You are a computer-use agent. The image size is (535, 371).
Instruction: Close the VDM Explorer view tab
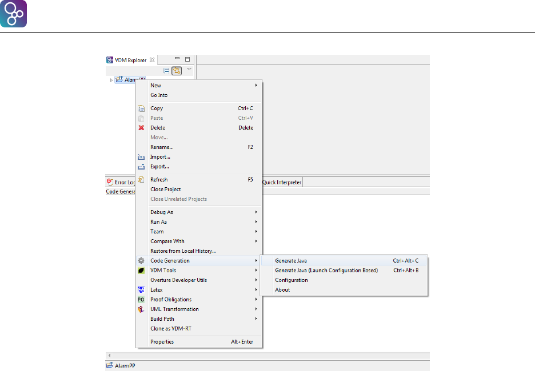[152, 60]
